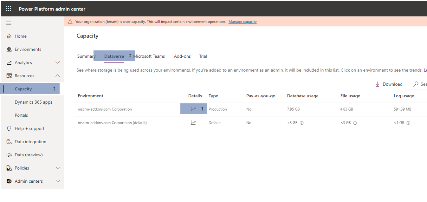
Task: Click the search magnifier icon
Action: (x=416, y=84)
